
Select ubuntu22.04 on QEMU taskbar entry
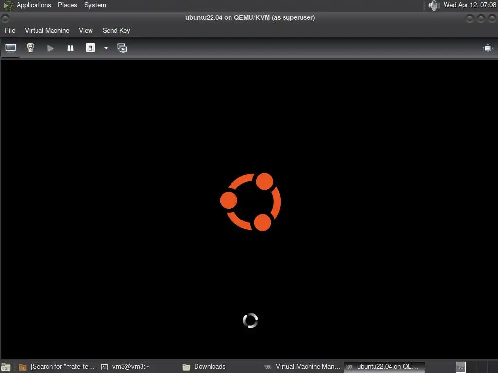tap(384, 367)
